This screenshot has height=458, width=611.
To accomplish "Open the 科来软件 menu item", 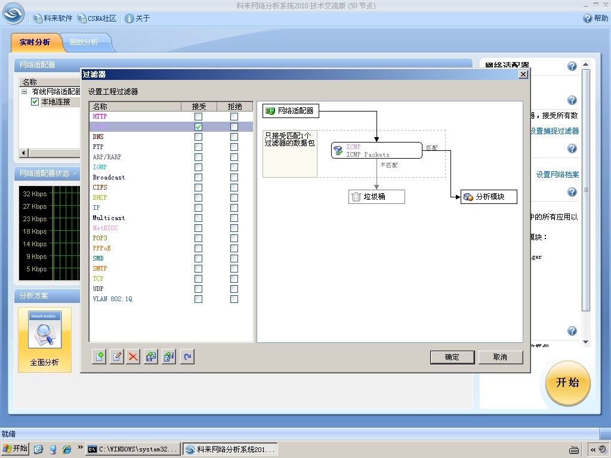I will [53, 18].
